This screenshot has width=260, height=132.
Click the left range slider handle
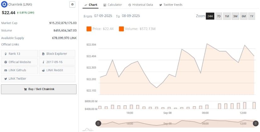[98, 123]
